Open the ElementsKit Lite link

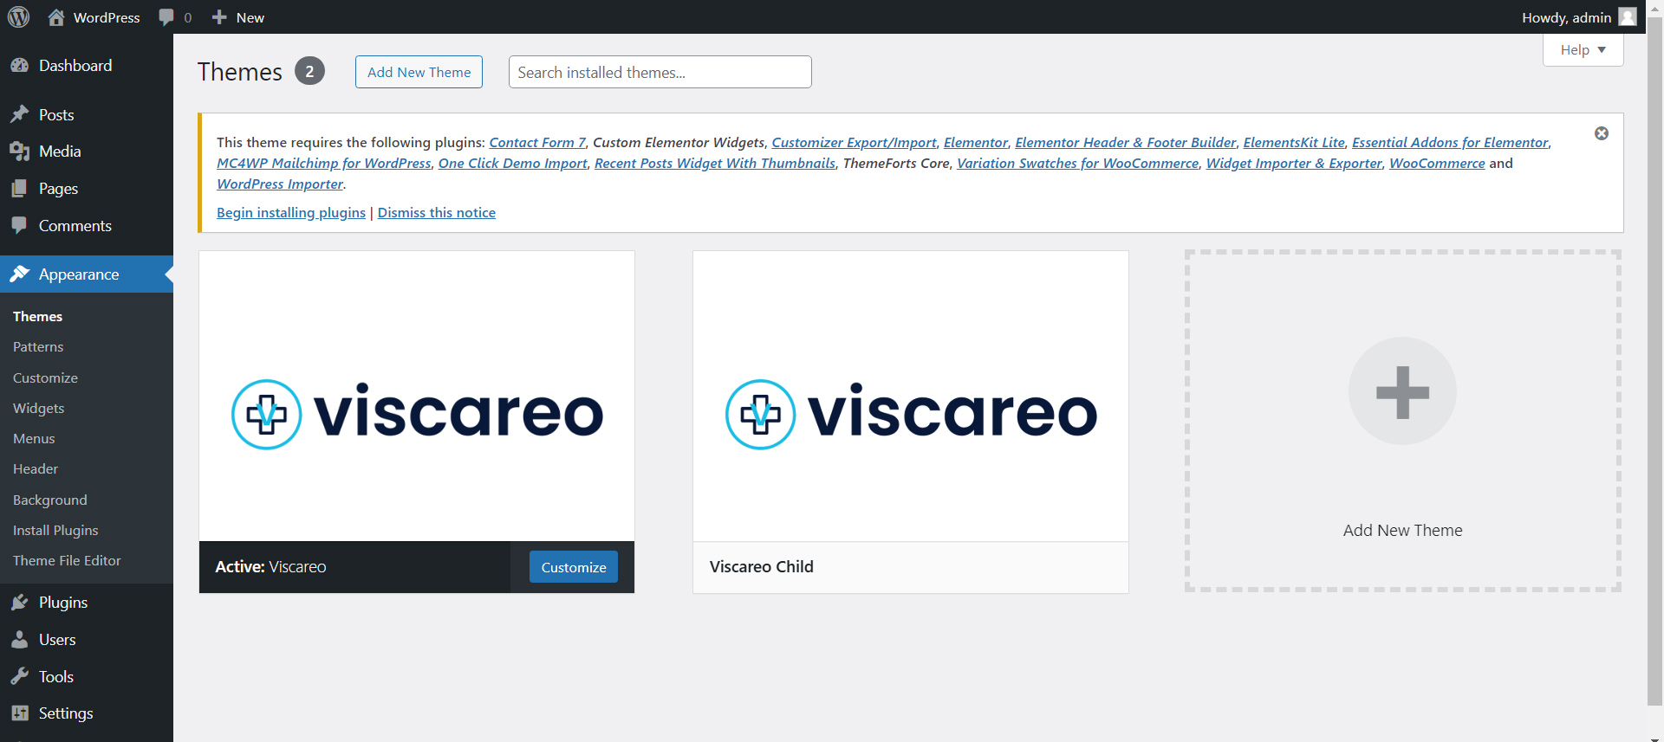click(x=1294, y=143)
